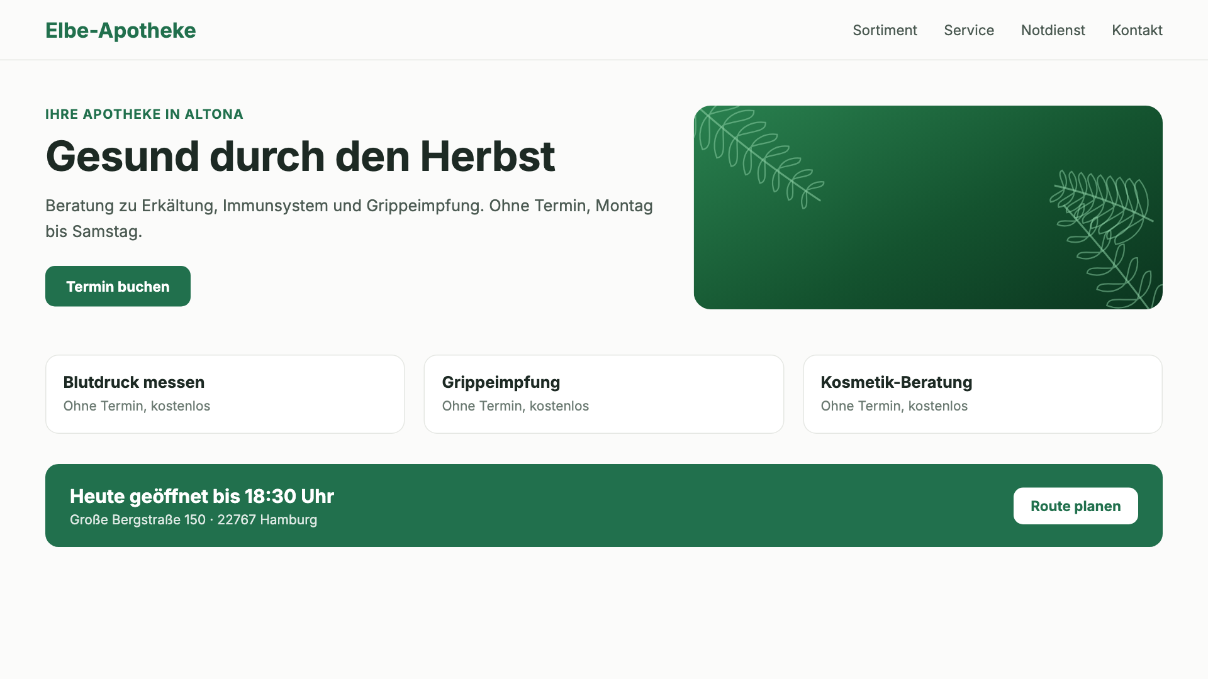The width and height of the screenshot is (1208, 679).
Task: Open the Notdienst navigation link
Action: pos(1053,30)
